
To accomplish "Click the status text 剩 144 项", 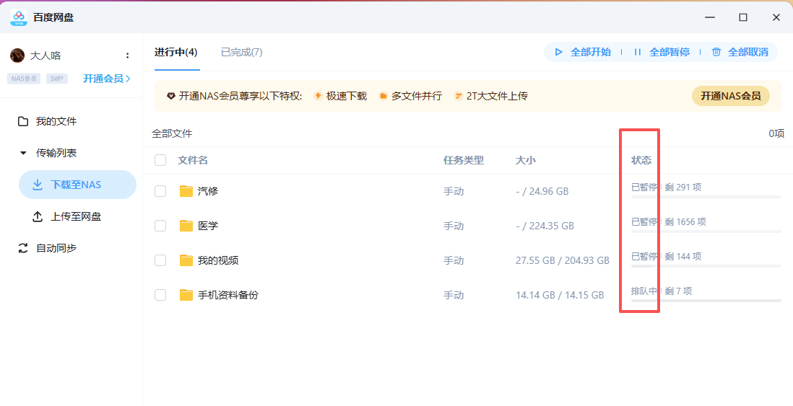I will point(682,256).
